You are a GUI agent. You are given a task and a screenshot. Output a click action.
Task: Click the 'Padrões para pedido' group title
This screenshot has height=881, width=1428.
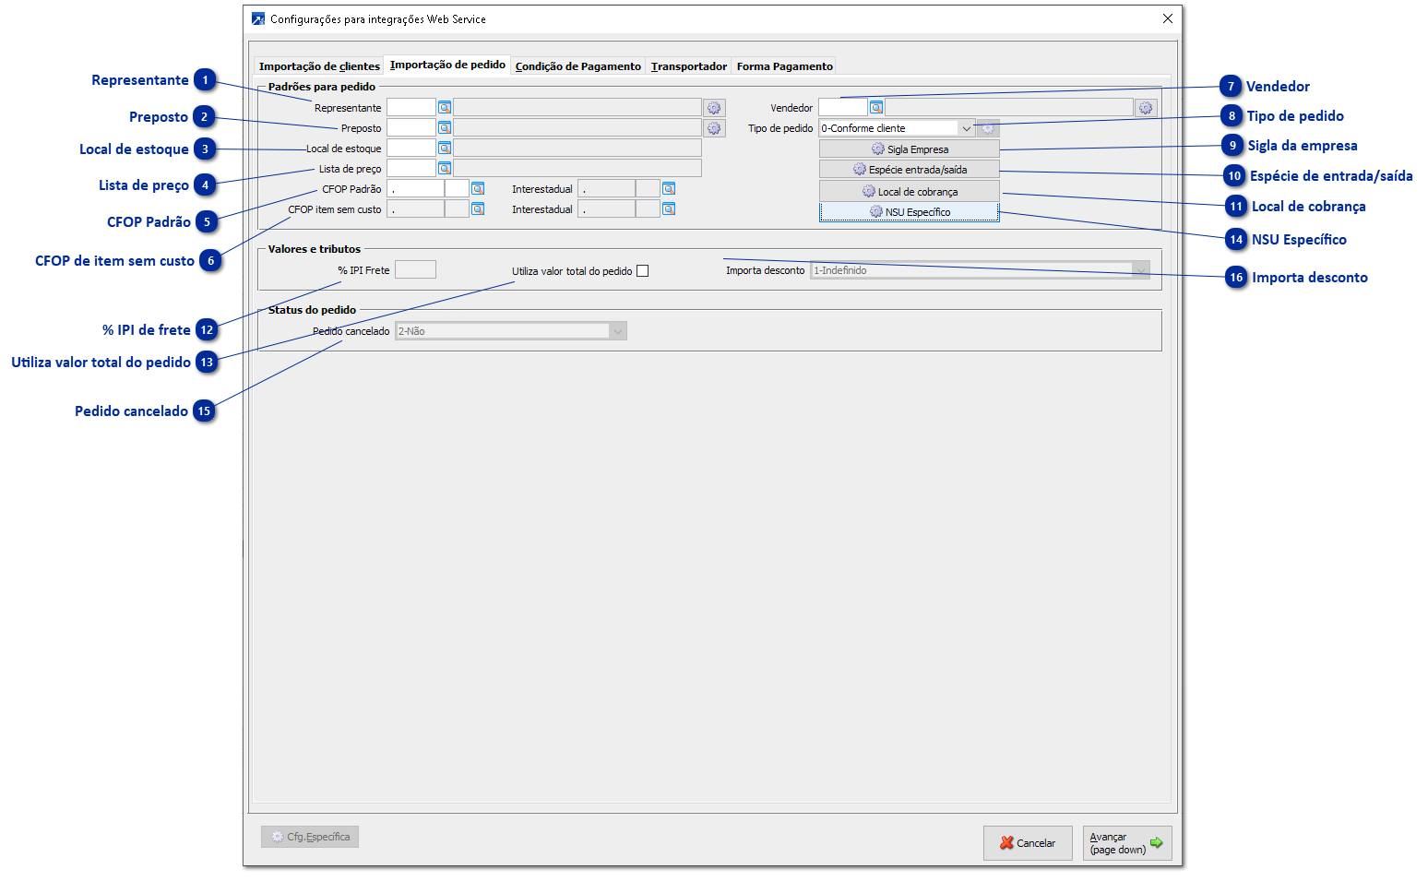322,87
